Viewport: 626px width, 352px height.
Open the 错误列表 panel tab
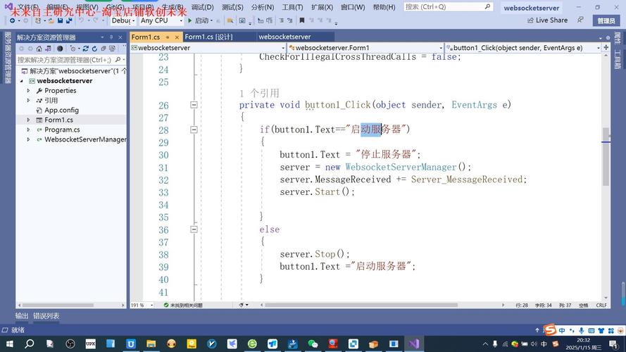point(46,316)
